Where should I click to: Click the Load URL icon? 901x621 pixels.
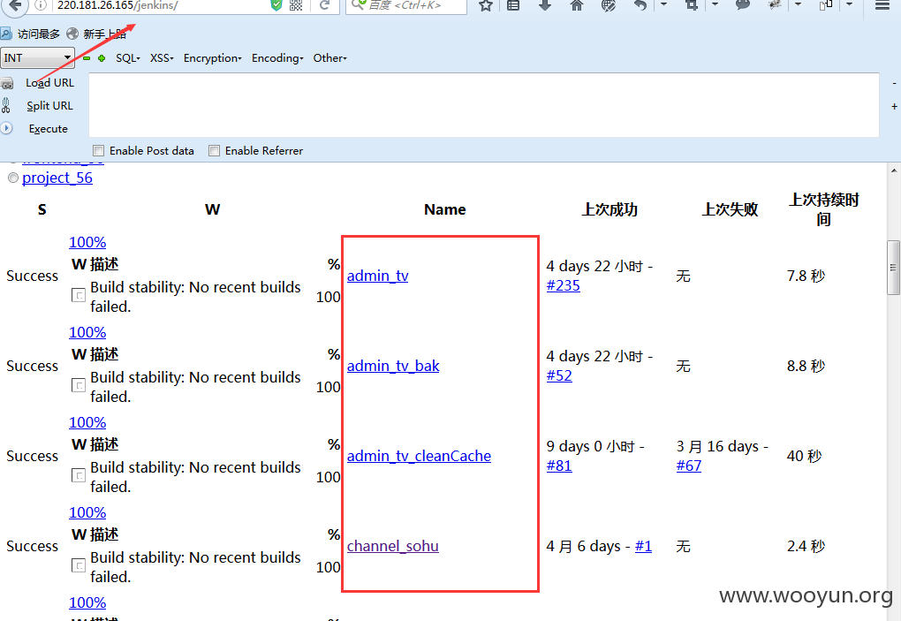7,84
